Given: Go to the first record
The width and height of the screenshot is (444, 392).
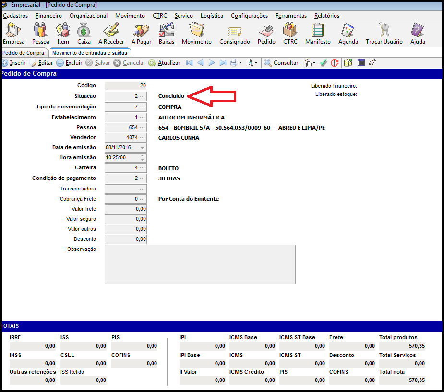Looking at the screenshot, I should [189, 63].
